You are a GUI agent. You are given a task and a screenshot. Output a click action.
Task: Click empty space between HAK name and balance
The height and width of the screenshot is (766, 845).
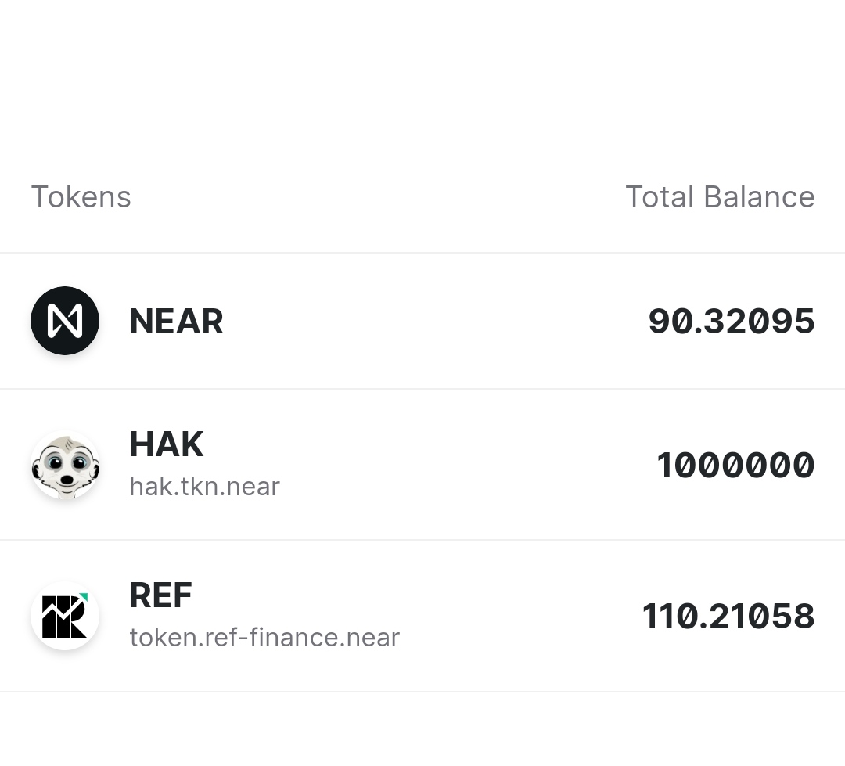click(x=469, y=466)
